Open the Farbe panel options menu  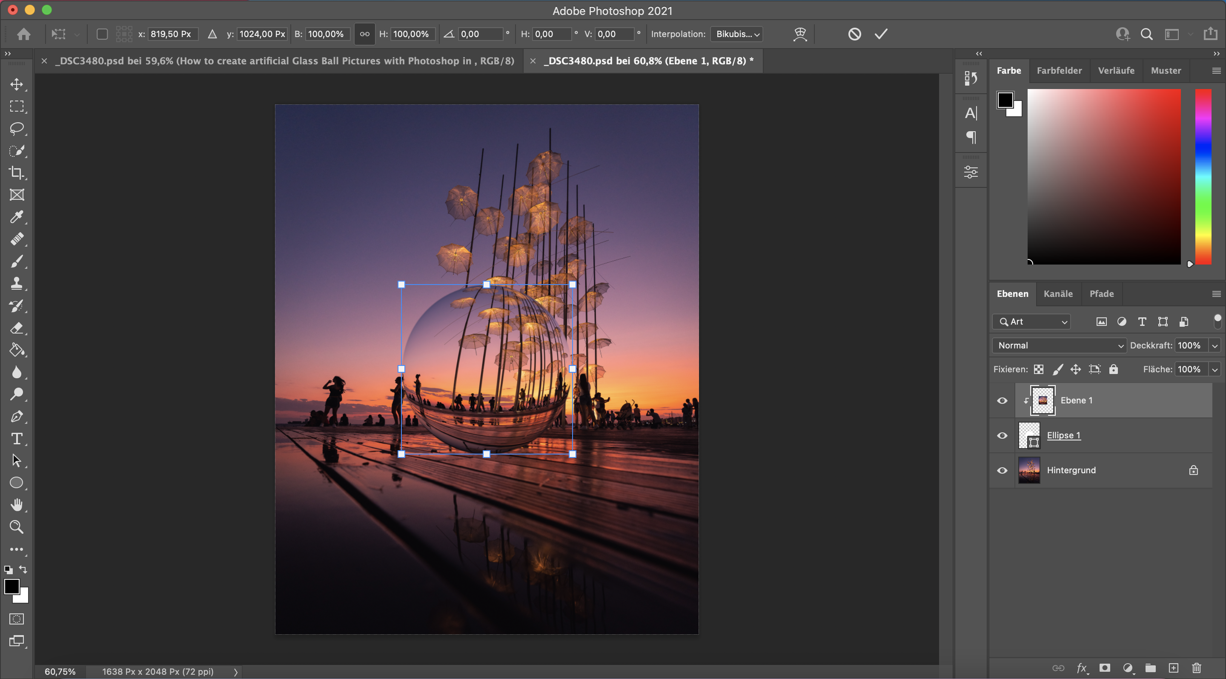coord(1216,70)
